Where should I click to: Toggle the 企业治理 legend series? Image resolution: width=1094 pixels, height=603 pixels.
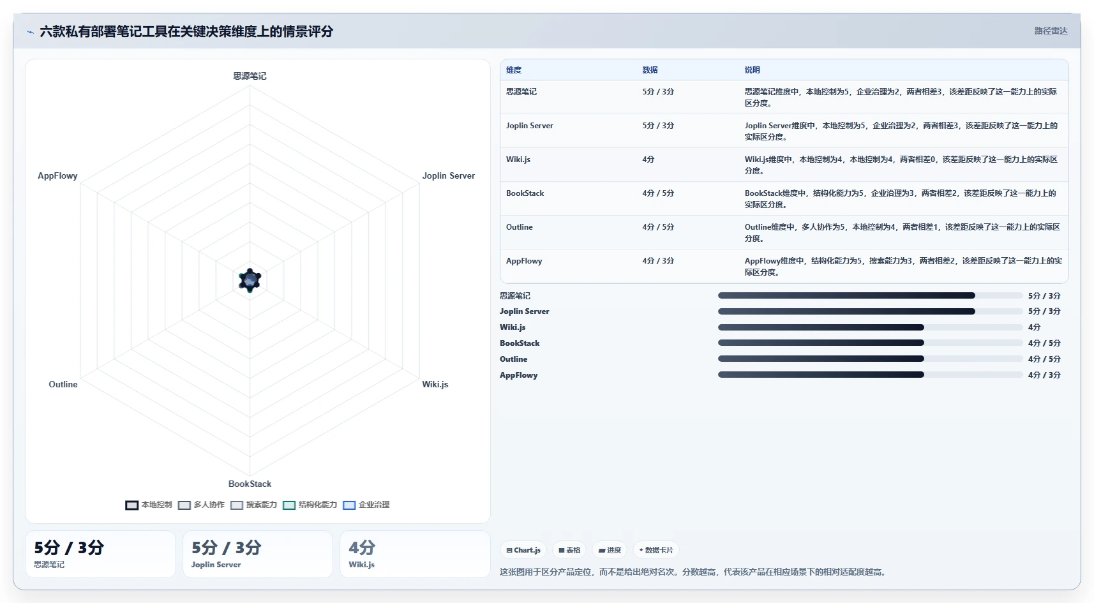pyautogui.click(x=366, y=505)
